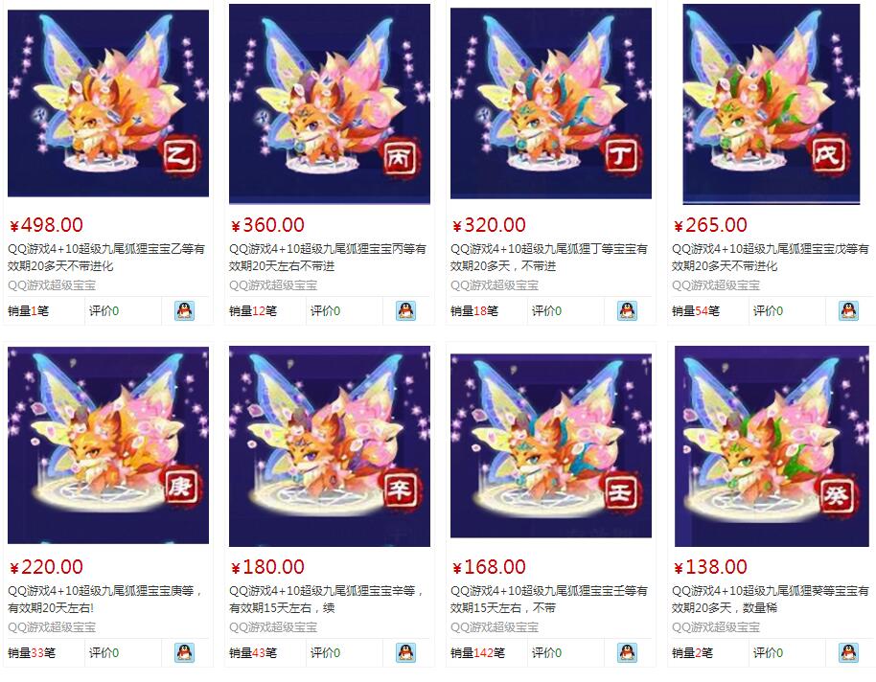This screenshot has width=876, height=682.
Task: Click 销量54笔 sales count
Action: [696, 310]
